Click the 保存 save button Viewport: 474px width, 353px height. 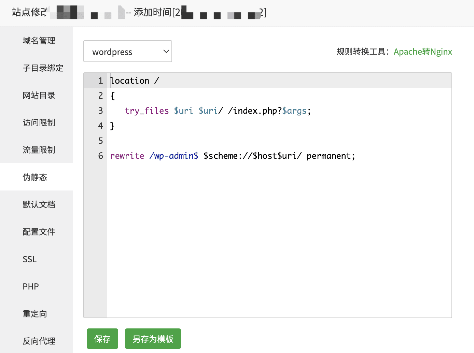[102, 338]
